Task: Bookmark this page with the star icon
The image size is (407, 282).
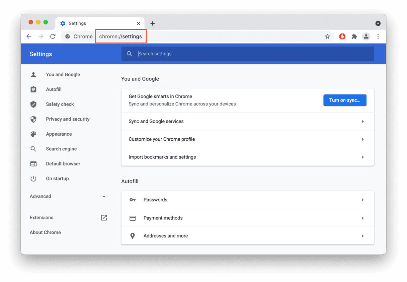Action: tap(327, 37)
